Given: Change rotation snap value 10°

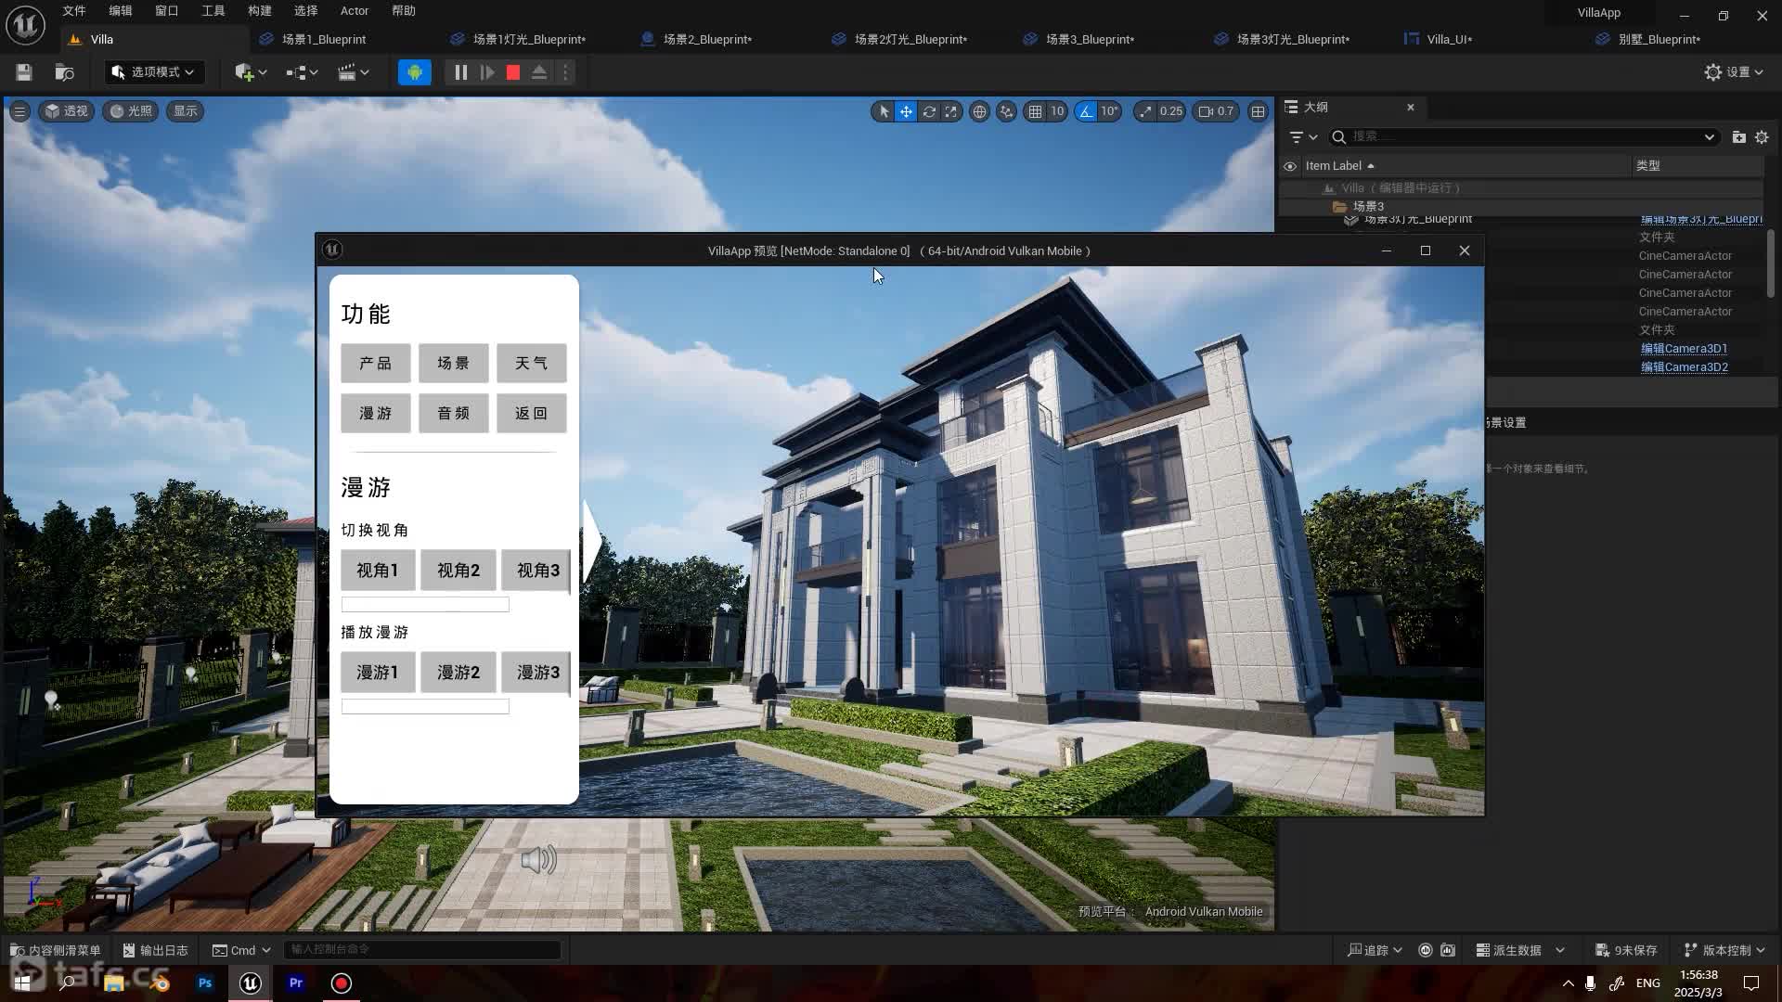Looking at the screenshot, I should point(1110,111).
